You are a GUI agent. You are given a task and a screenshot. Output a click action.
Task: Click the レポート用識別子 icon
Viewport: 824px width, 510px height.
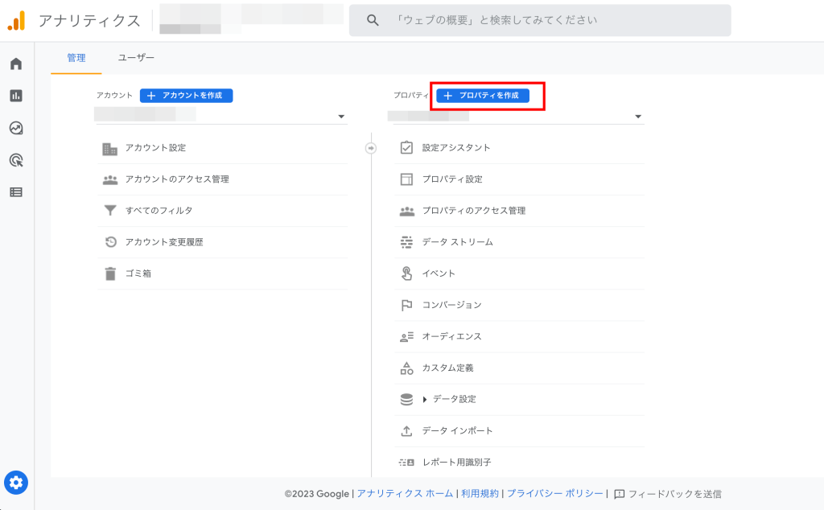coord(406,463)
